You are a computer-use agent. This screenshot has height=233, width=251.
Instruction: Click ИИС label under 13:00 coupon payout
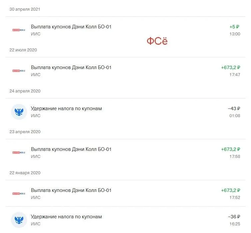pos(36,34)
